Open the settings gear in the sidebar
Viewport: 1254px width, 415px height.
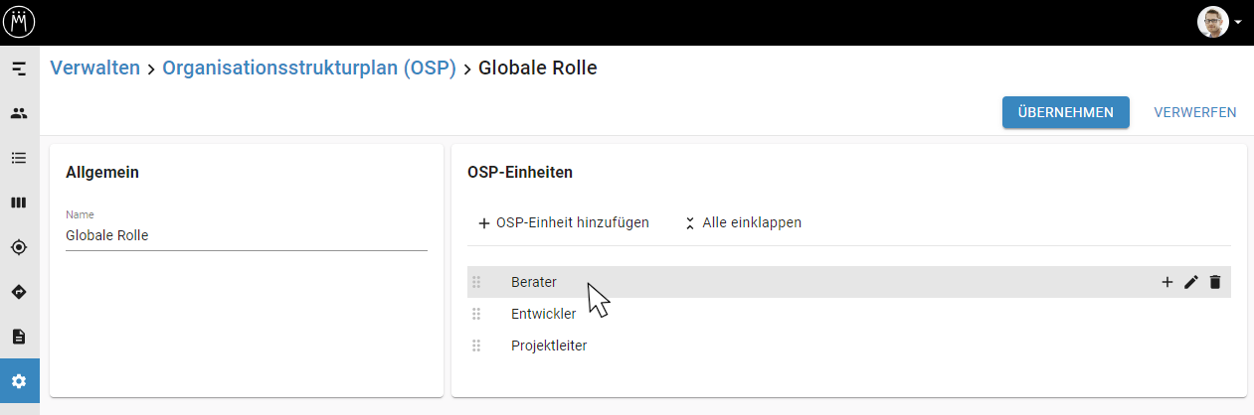pyautogui.click(x=19, y=381)
